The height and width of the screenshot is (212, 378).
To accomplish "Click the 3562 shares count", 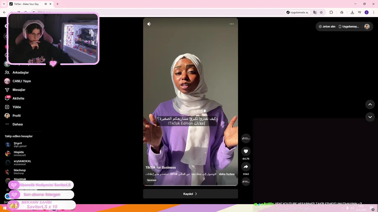I will click(x=246, y=174).
